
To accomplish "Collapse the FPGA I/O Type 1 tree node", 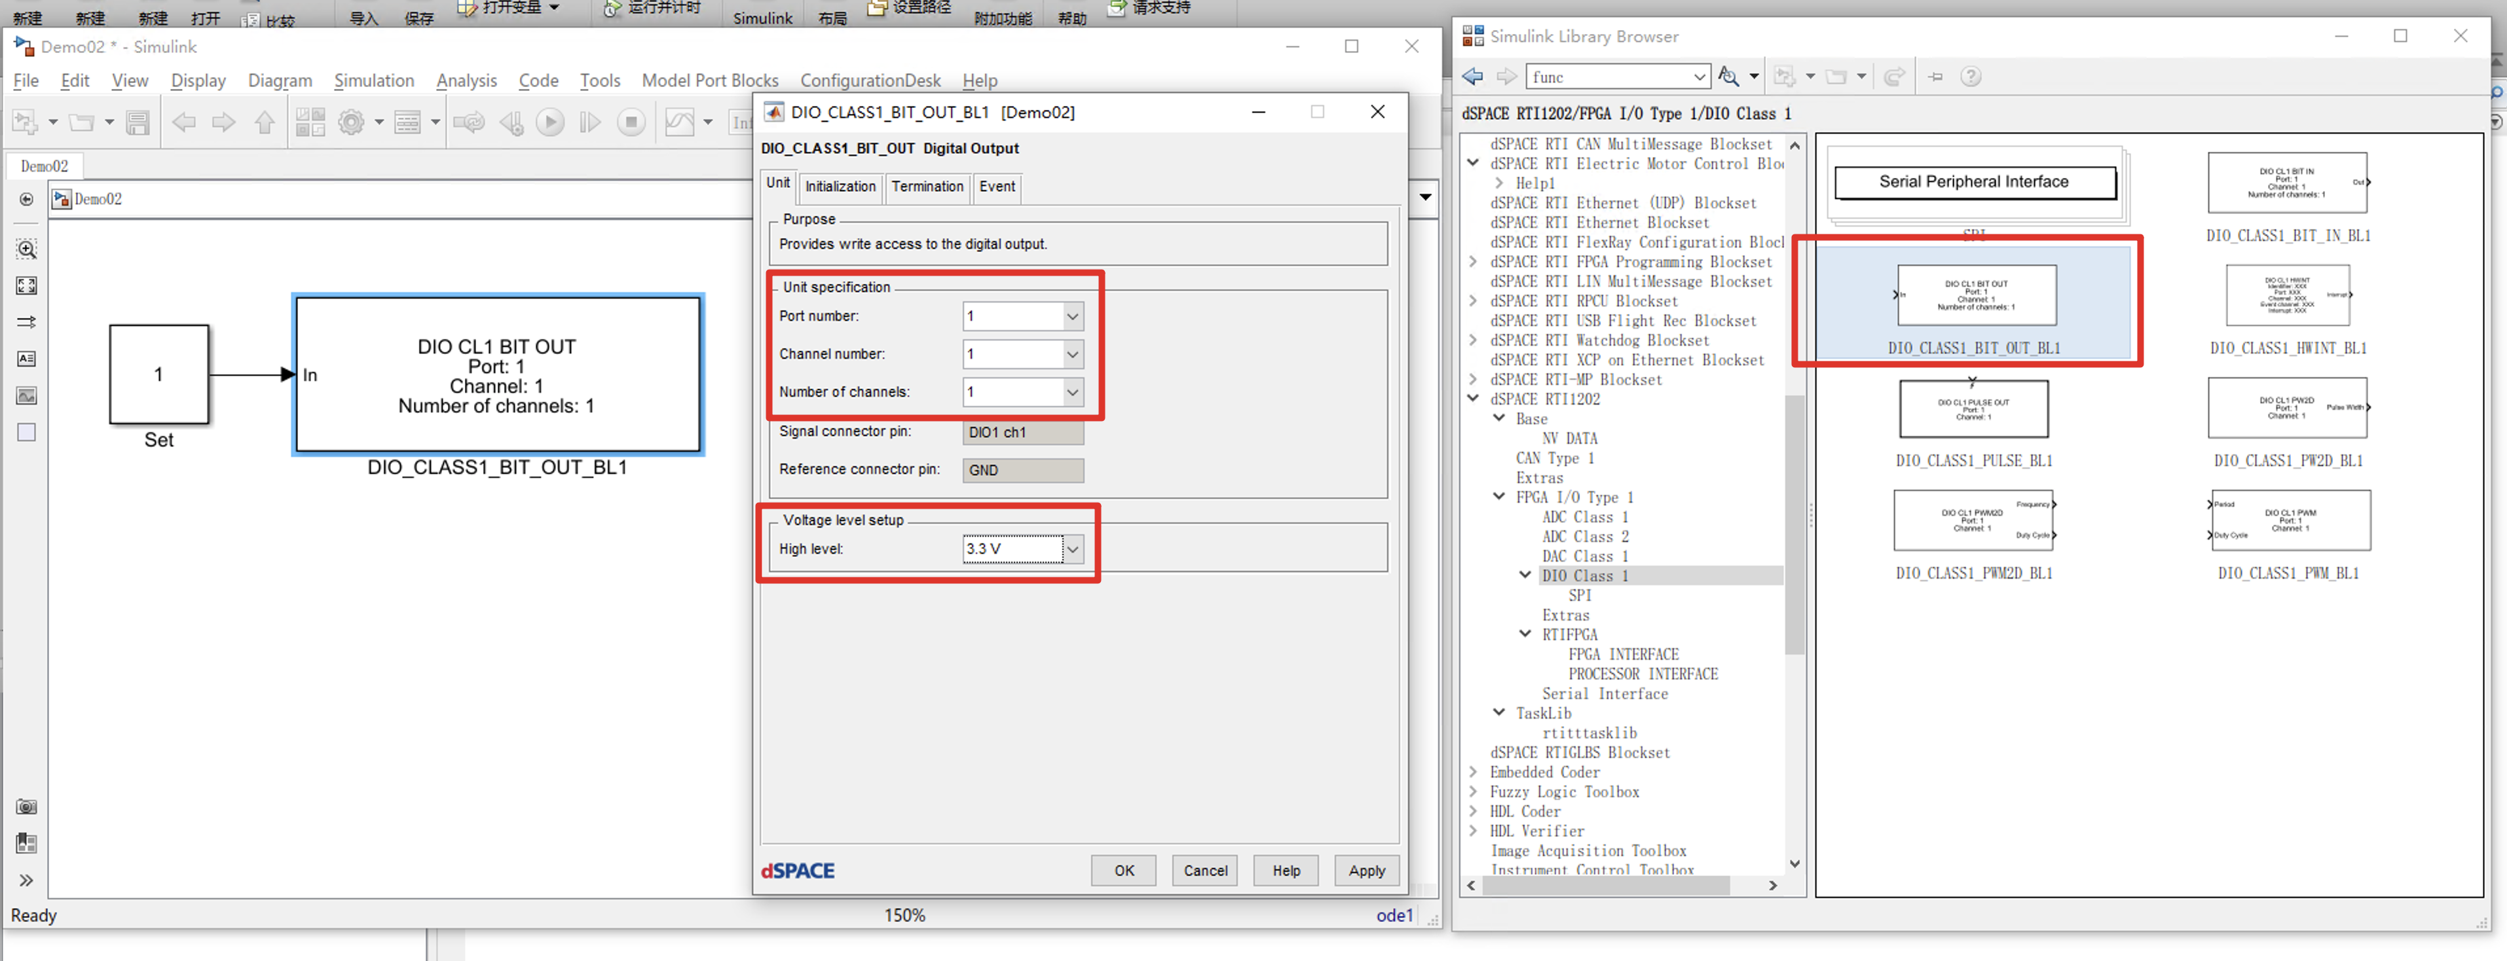I will pos(1498,497).
